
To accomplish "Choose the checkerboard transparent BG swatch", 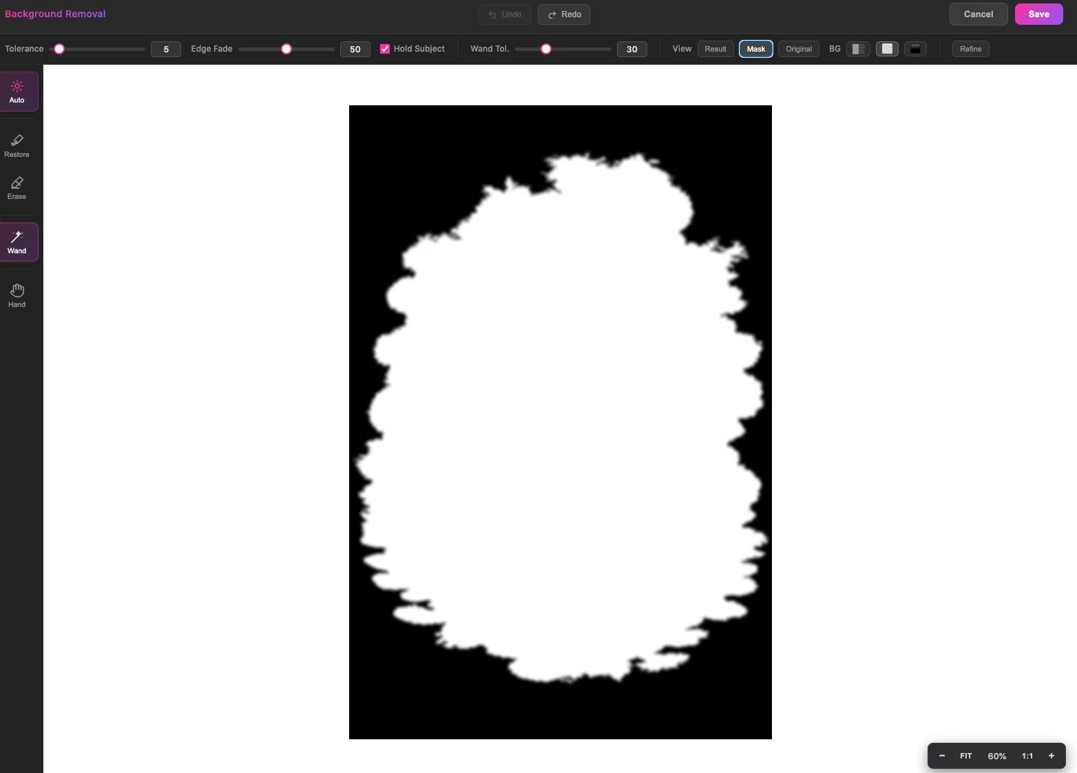I will [858, 49].
